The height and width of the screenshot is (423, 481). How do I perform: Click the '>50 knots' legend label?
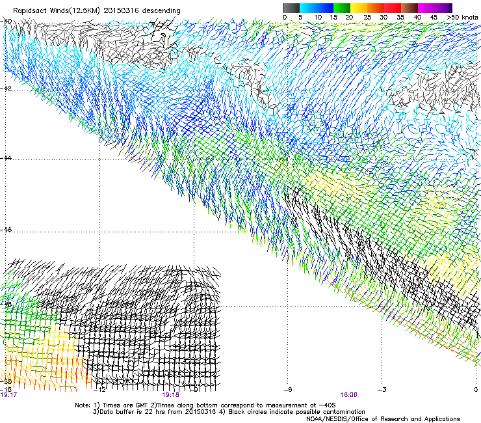click(x=462, y=18)
